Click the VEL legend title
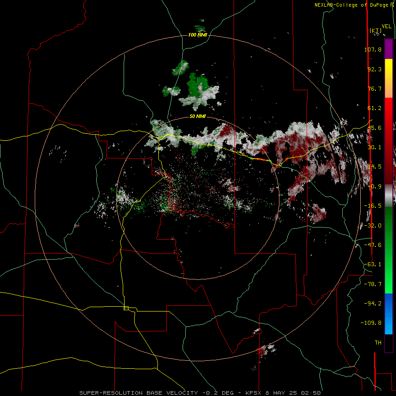 click(x=386, y=26)
